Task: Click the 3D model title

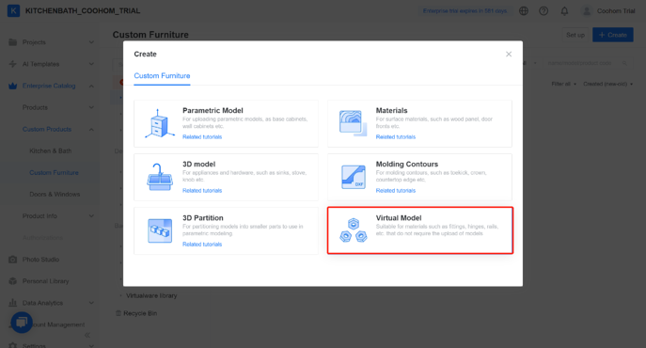Action: (198, 164)
